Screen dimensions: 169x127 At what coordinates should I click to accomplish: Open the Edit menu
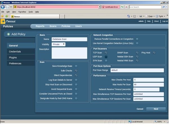point(8,12)
